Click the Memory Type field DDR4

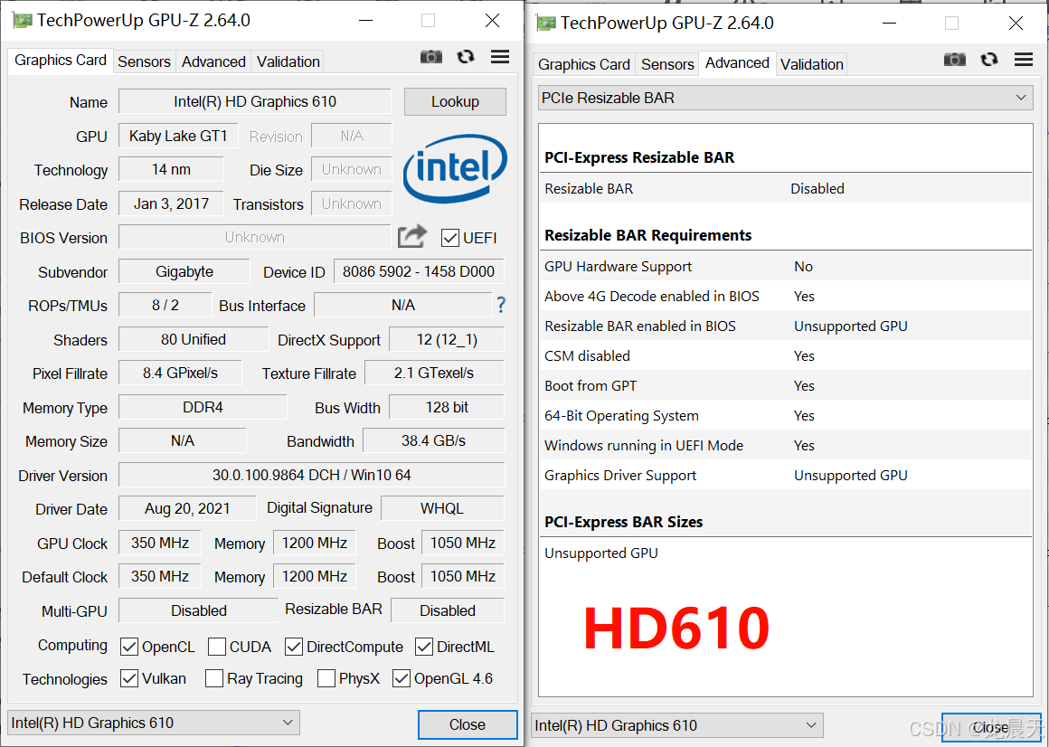203,407
